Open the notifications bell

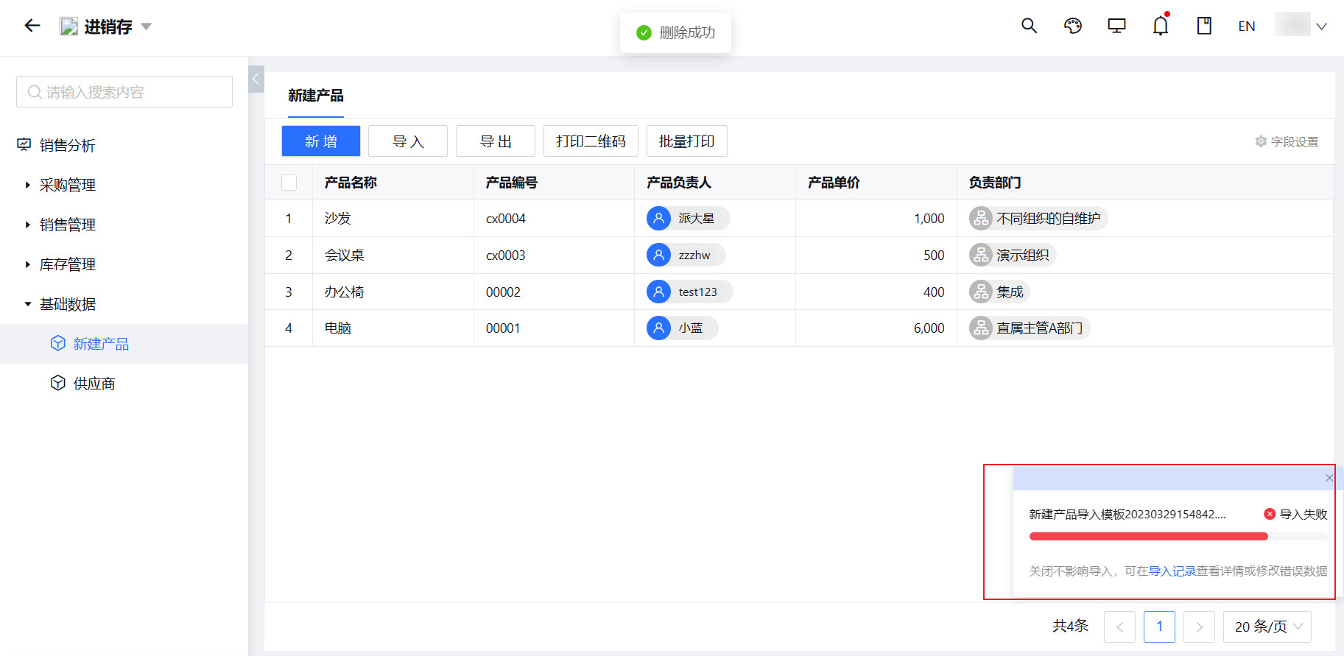pyautogui.click(x=1161, y=26)
